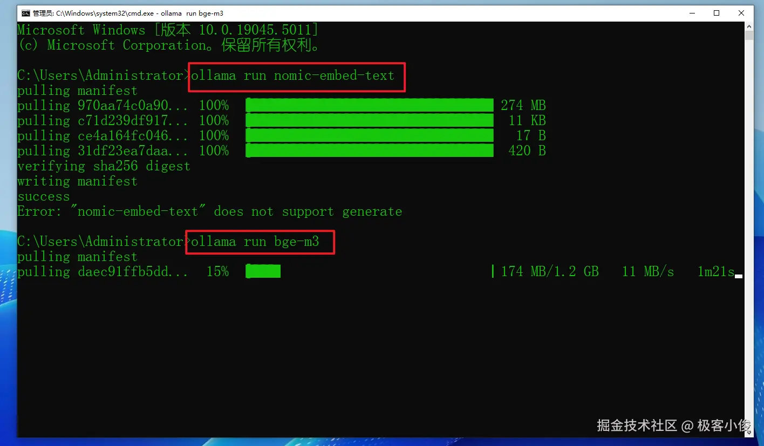Click the "420 B" size value

(x=527, y=150)
